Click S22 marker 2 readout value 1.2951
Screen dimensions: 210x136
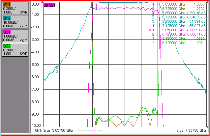[199, 43]
